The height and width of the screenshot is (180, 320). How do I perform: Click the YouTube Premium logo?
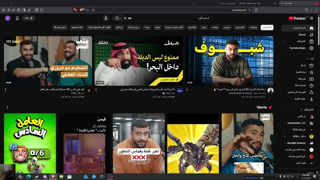[x=297, y=18]
